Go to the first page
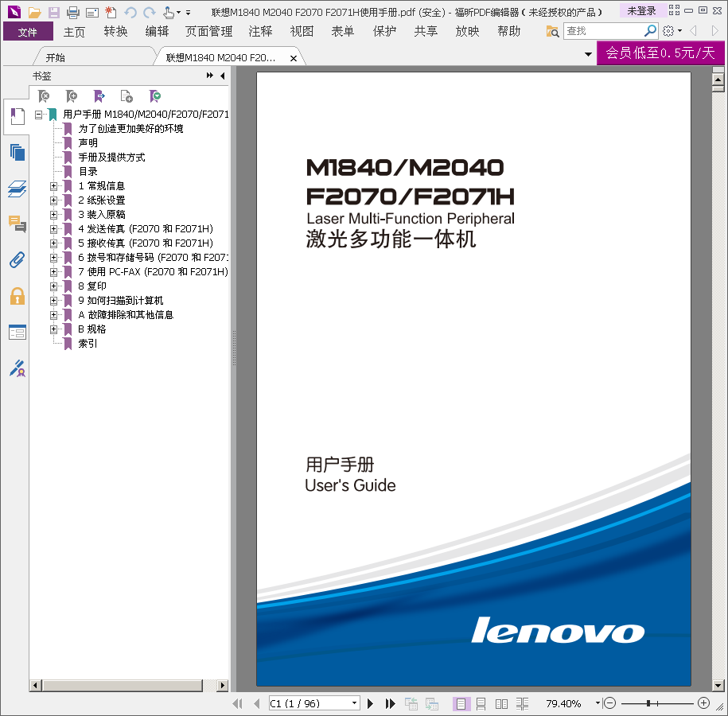This screenshot has height=716, width=728. pos(238,703)
